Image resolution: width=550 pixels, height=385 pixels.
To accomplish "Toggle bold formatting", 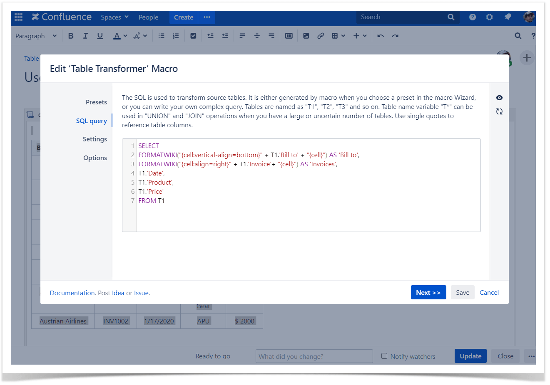I will tap(71, 36).
